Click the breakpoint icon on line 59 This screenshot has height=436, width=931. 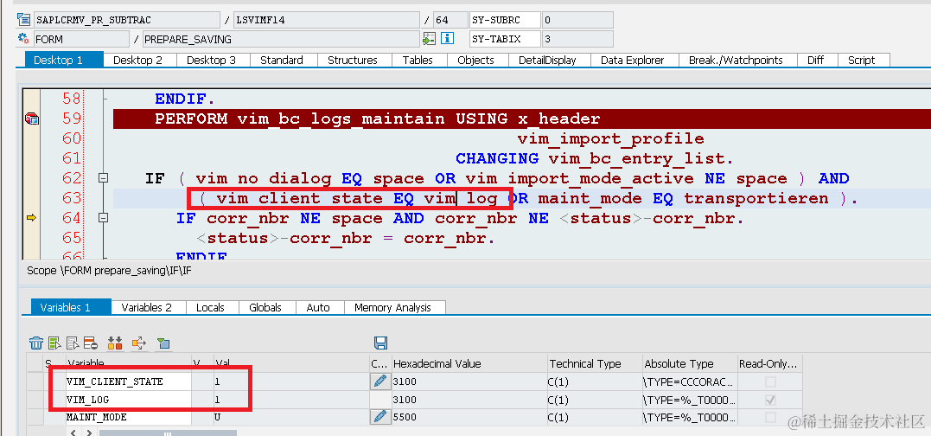pyautogui.click(x=31, y=119)
